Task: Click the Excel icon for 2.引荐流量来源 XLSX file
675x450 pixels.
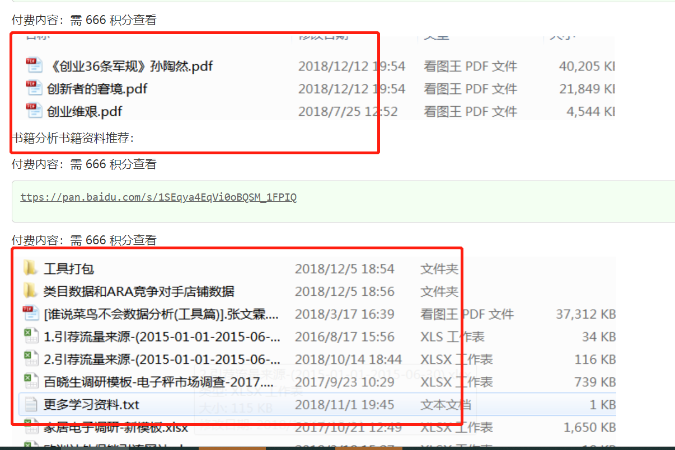Action: click(30, 359)
